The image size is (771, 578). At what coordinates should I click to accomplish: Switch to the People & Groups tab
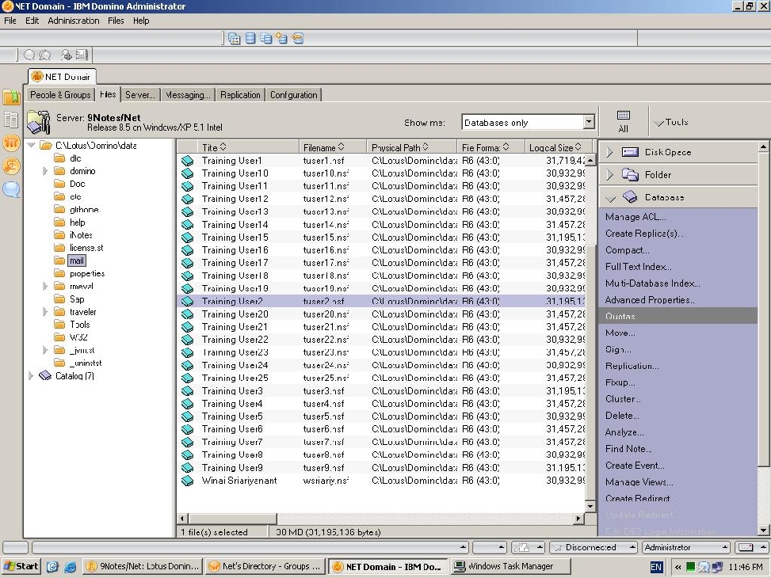point(60,95)
